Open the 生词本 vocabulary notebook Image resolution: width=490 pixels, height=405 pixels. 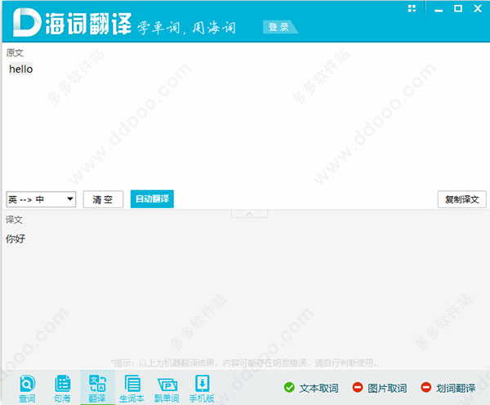point(131,389)
